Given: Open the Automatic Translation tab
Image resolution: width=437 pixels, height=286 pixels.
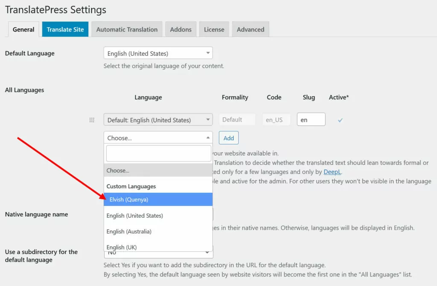Looking at the screenshot, I should 127,29.
